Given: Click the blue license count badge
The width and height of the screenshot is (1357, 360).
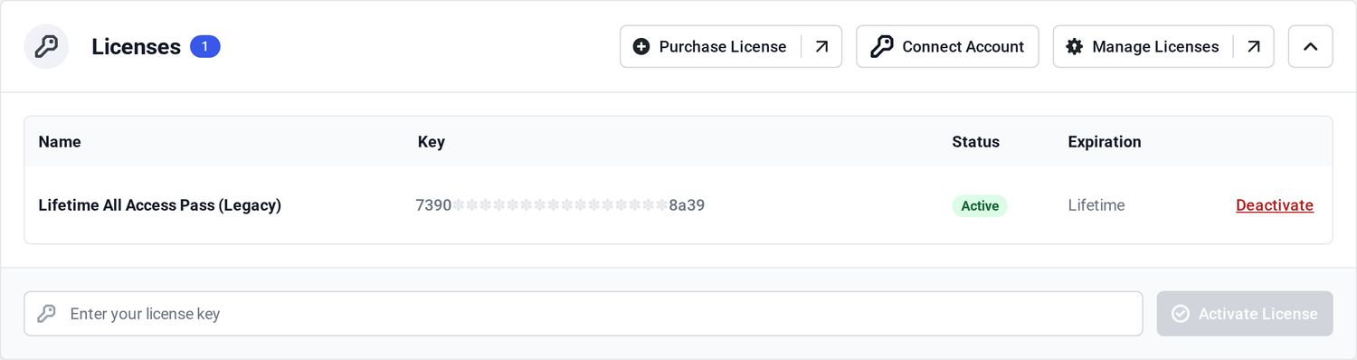Looking at the screenshot, I should [x=205, y=46].
